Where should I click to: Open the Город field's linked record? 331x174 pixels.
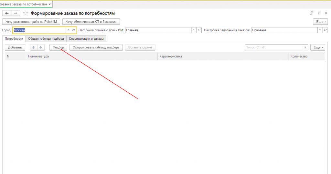tap(73, 30)
